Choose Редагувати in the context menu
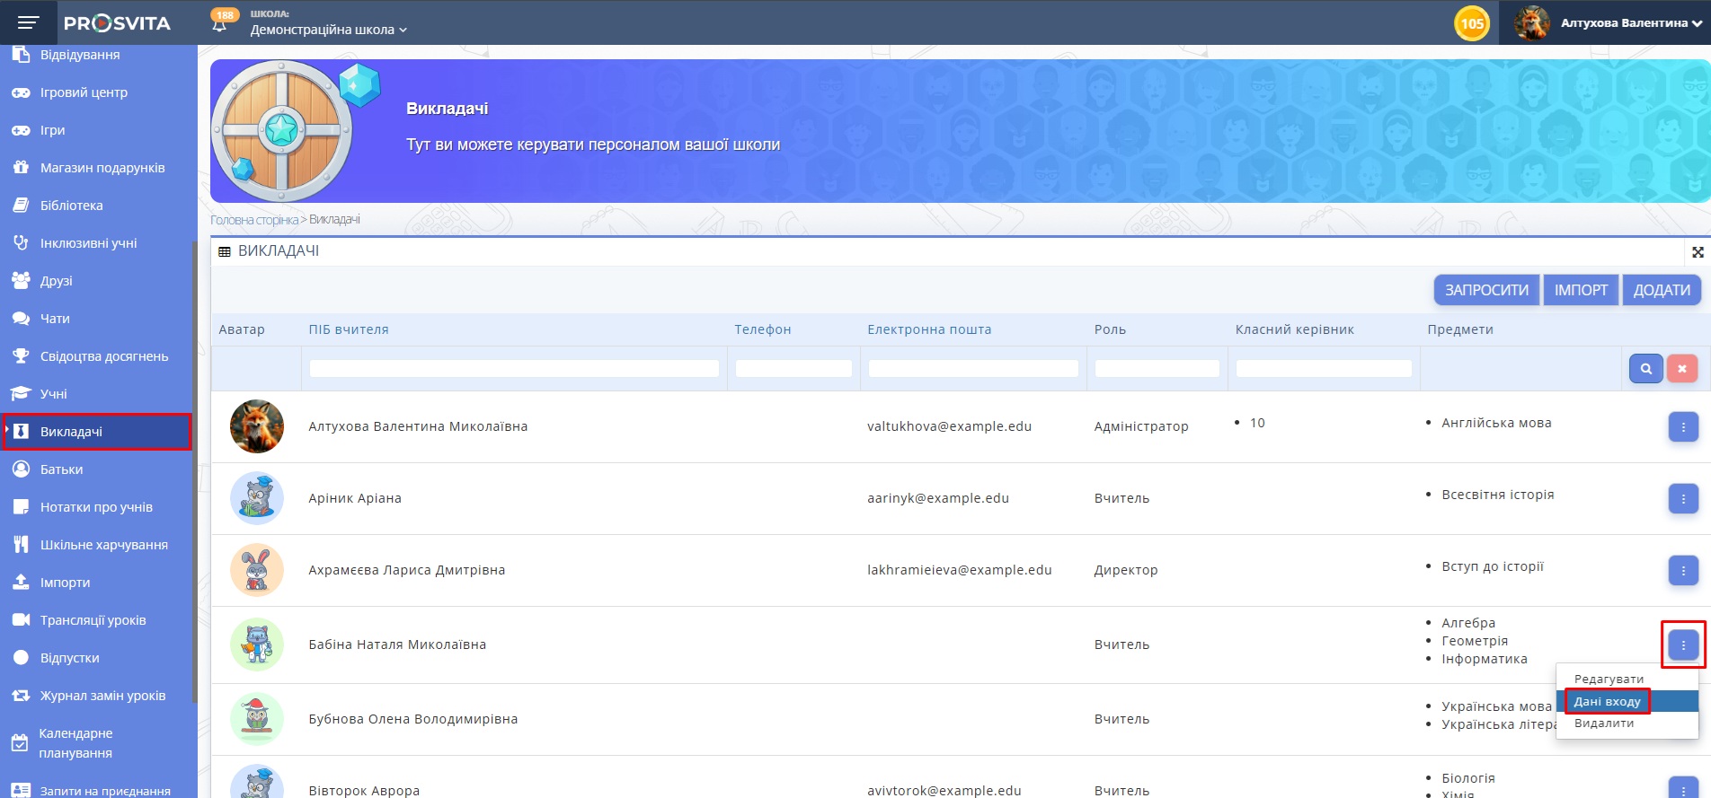This screenshot has height=798, width=1711. tap(1609, 679)
